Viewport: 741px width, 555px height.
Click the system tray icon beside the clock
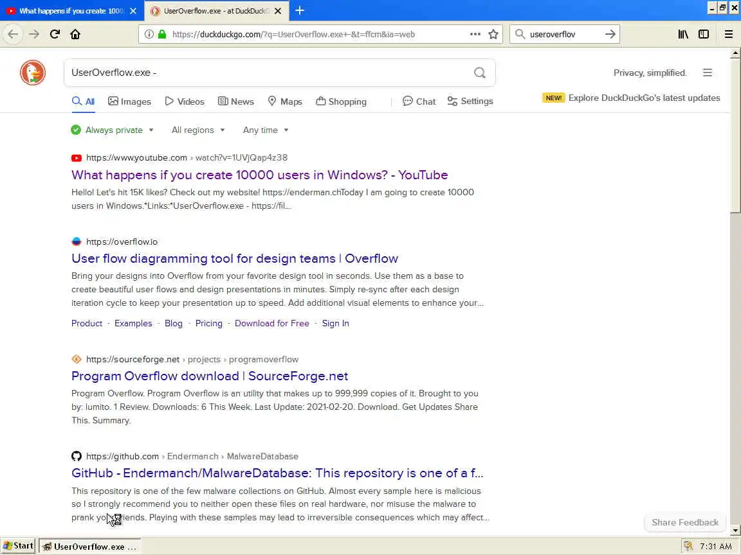(688, 547)
